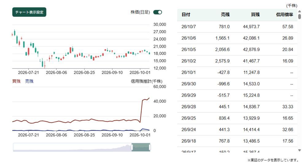This screenshot has width=307, height=166.
Task: Select the 26/9/18 date cell
Action: coord(188,141)
